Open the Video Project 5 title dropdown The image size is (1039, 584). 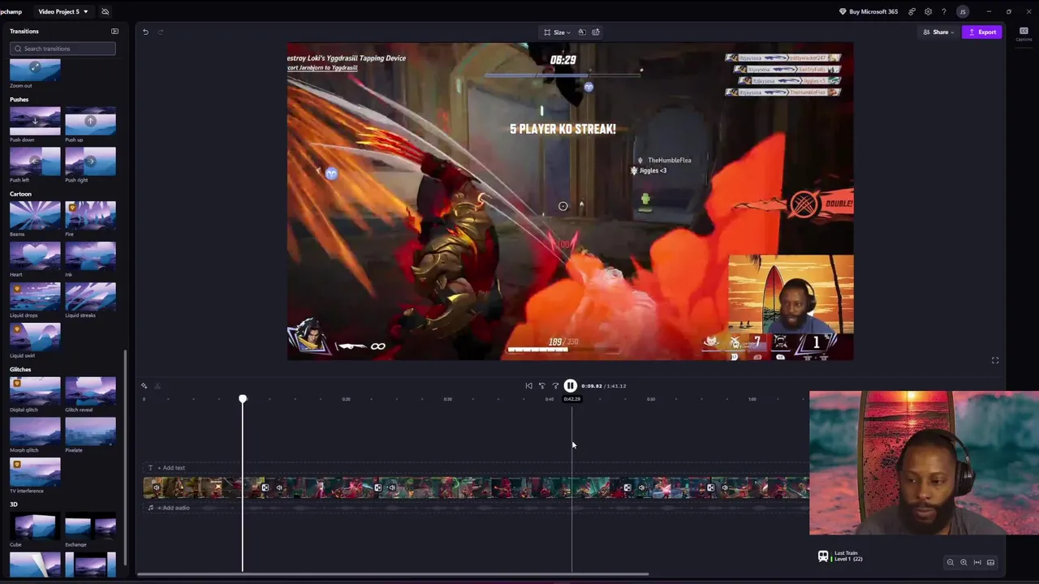point(63,11)
